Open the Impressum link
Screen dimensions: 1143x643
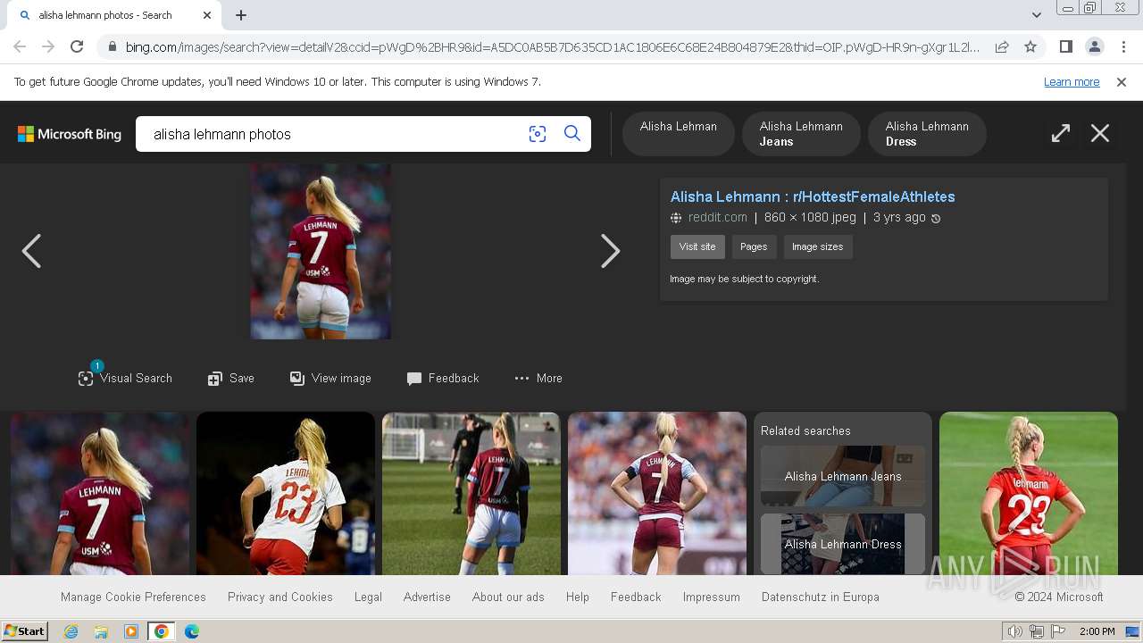pyautogui.click(x=712, y=597)
